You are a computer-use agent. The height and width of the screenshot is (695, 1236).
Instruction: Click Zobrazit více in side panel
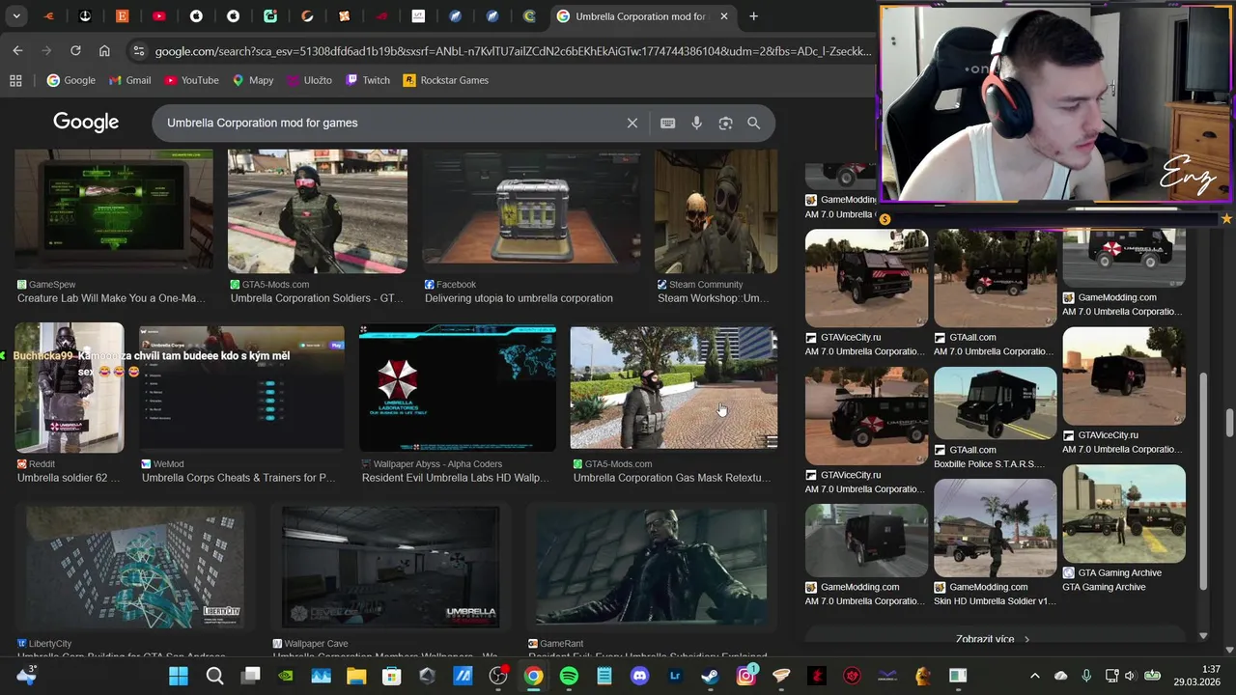993,639
